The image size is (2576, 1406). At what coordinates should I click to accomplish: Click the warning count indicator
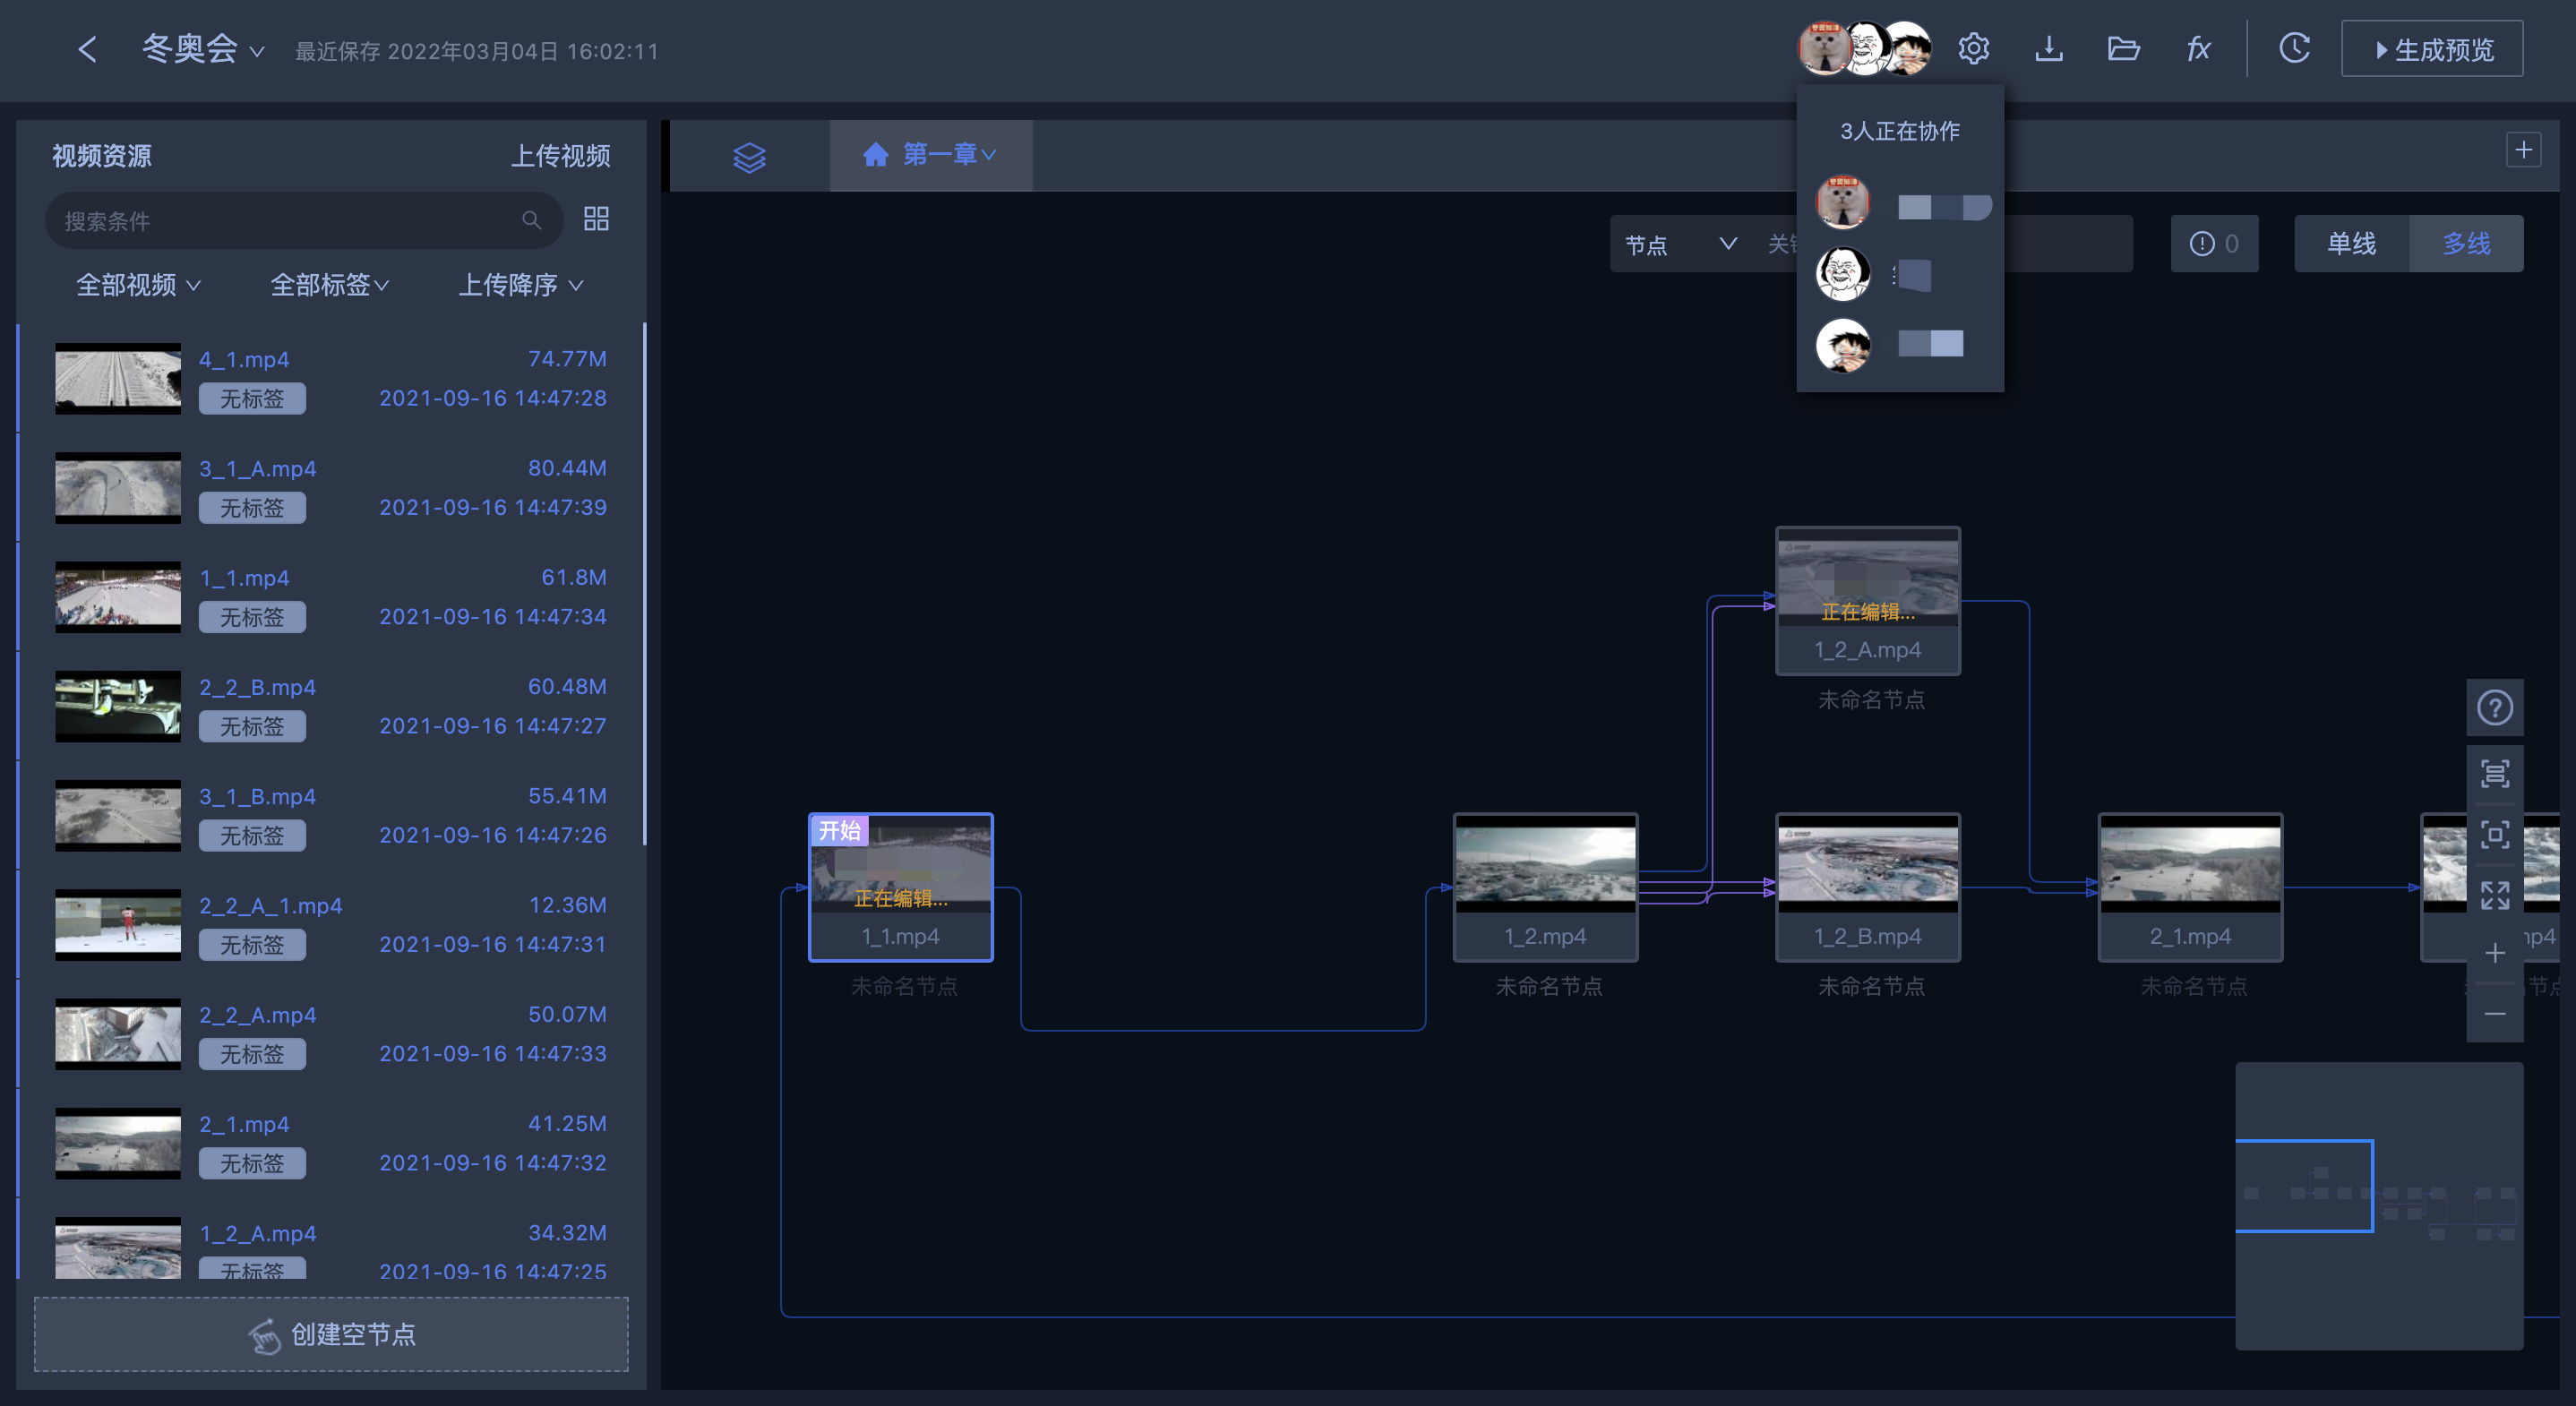2214,243
